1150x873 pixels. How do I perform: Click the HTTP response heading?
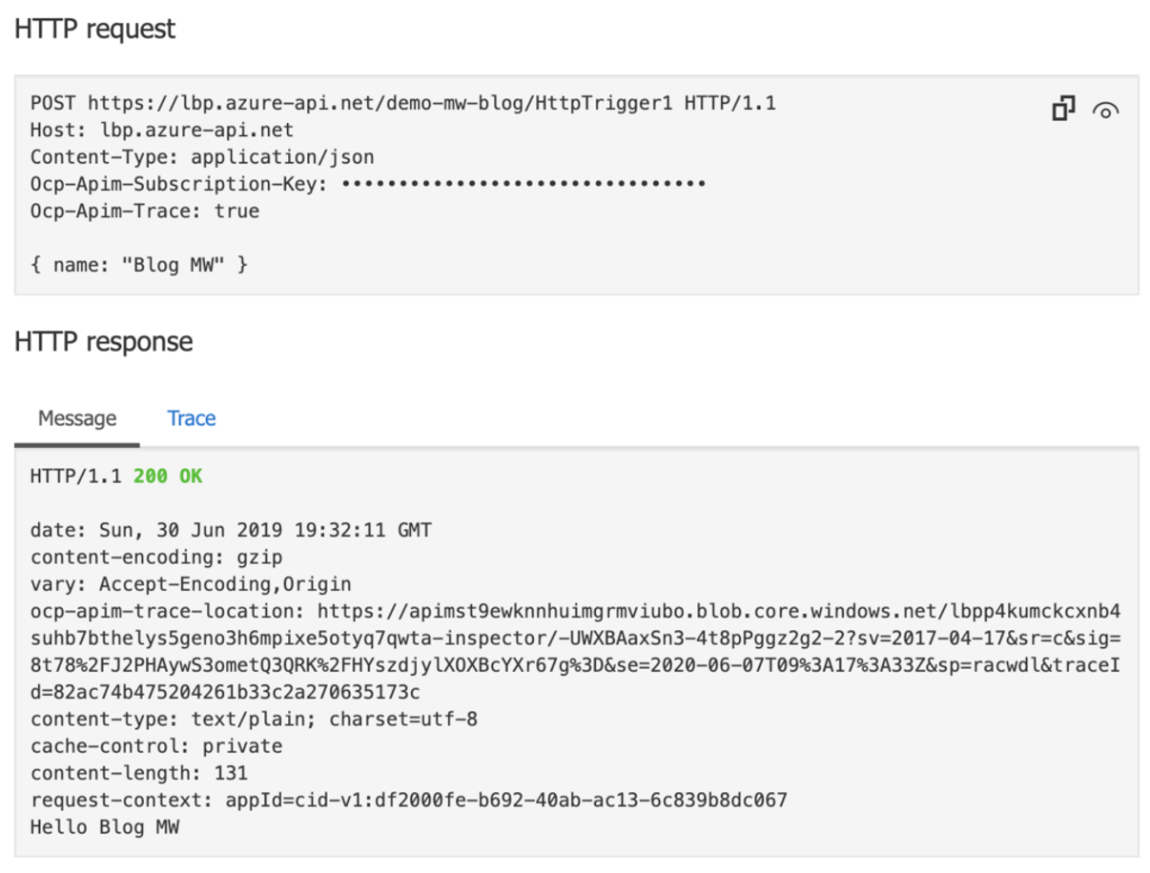tap(103, 341)
